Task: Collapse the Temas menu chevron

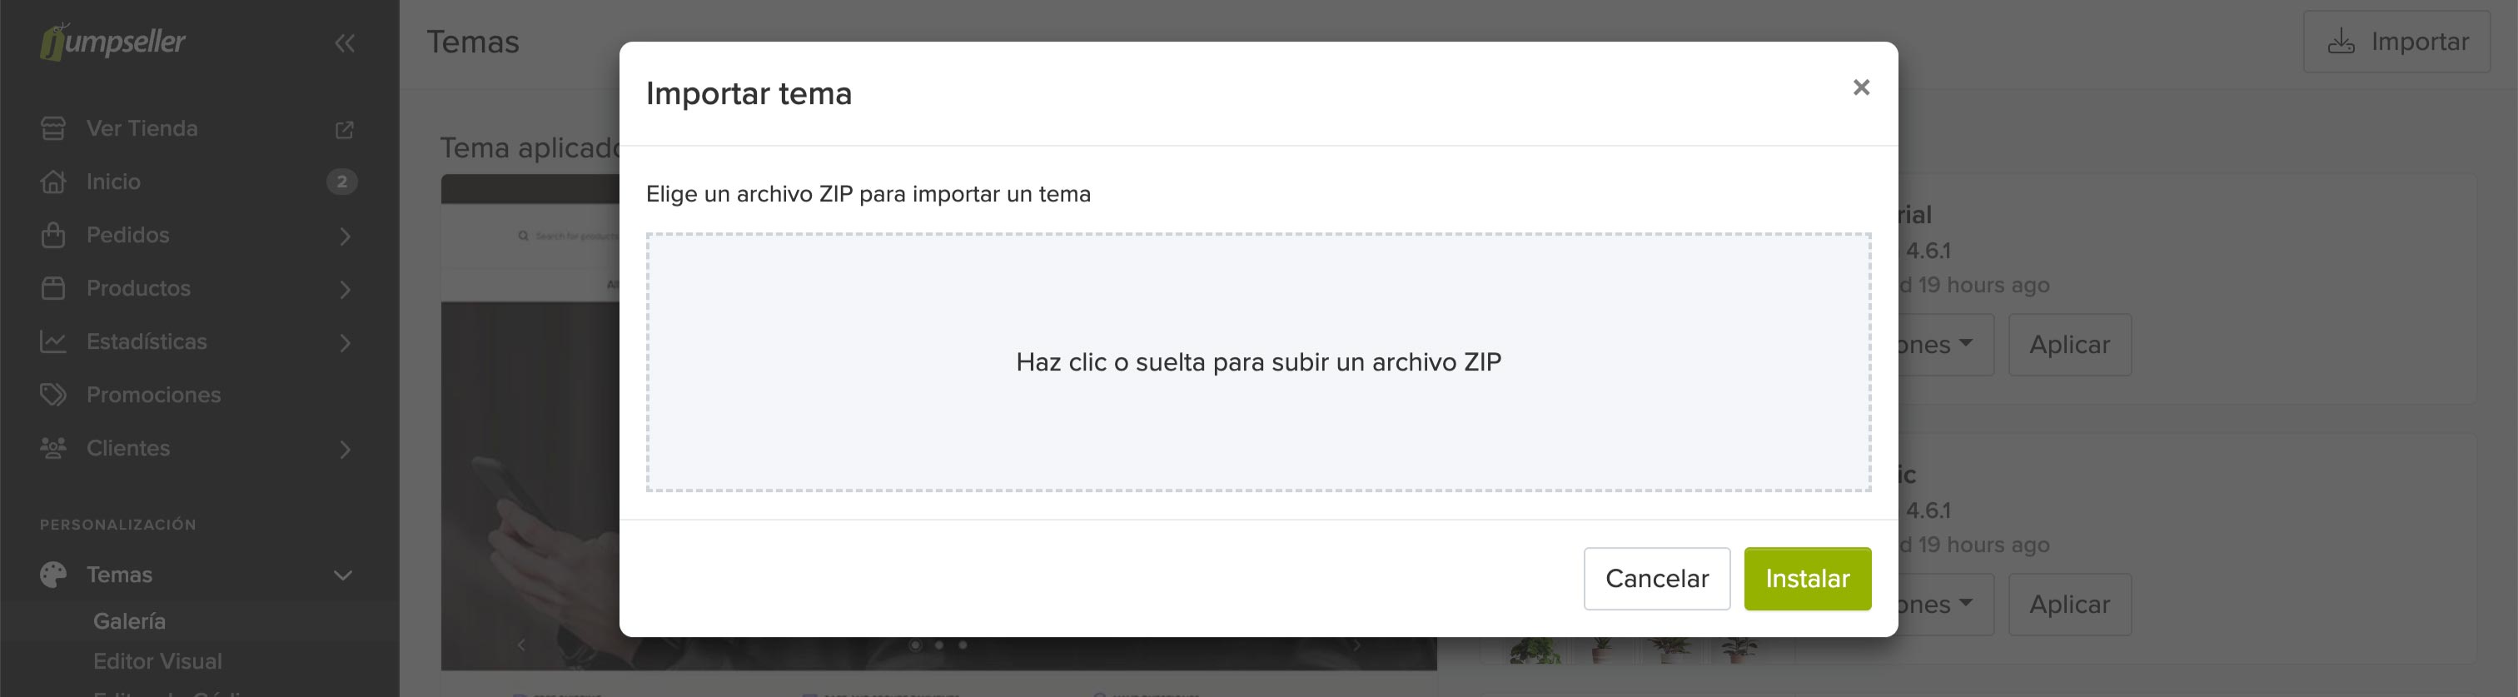Action: pyautogui.click(x=343, y=575)
